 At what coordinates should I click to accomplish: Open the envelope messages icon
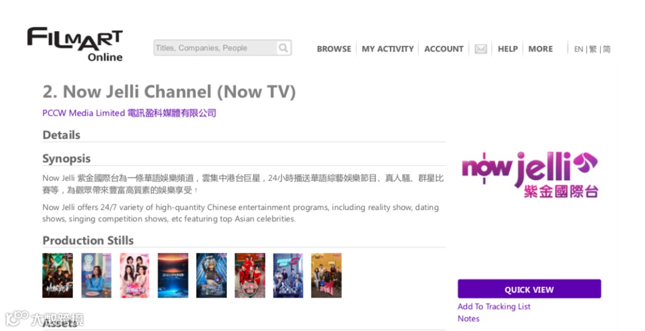480,49
